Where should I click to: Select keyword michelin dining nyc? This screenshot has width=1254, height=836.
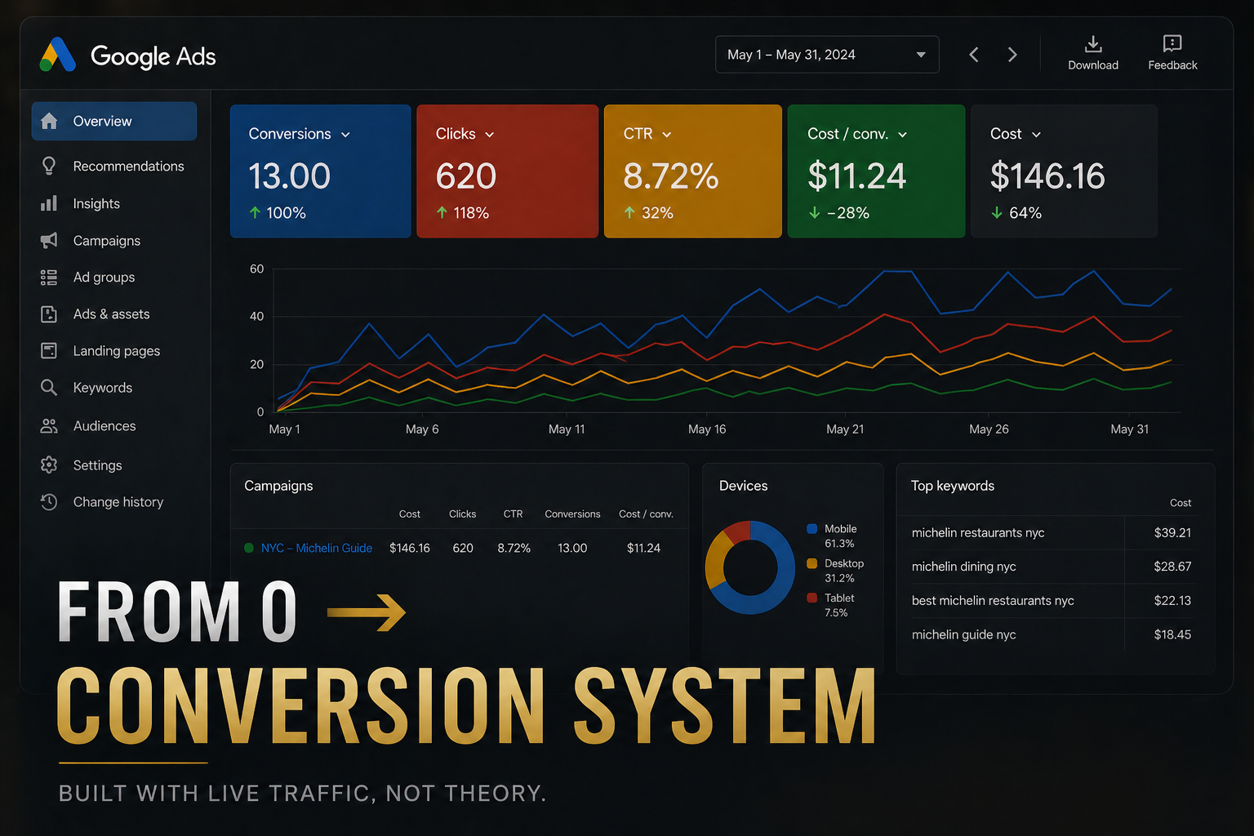(x=963, y=566)
